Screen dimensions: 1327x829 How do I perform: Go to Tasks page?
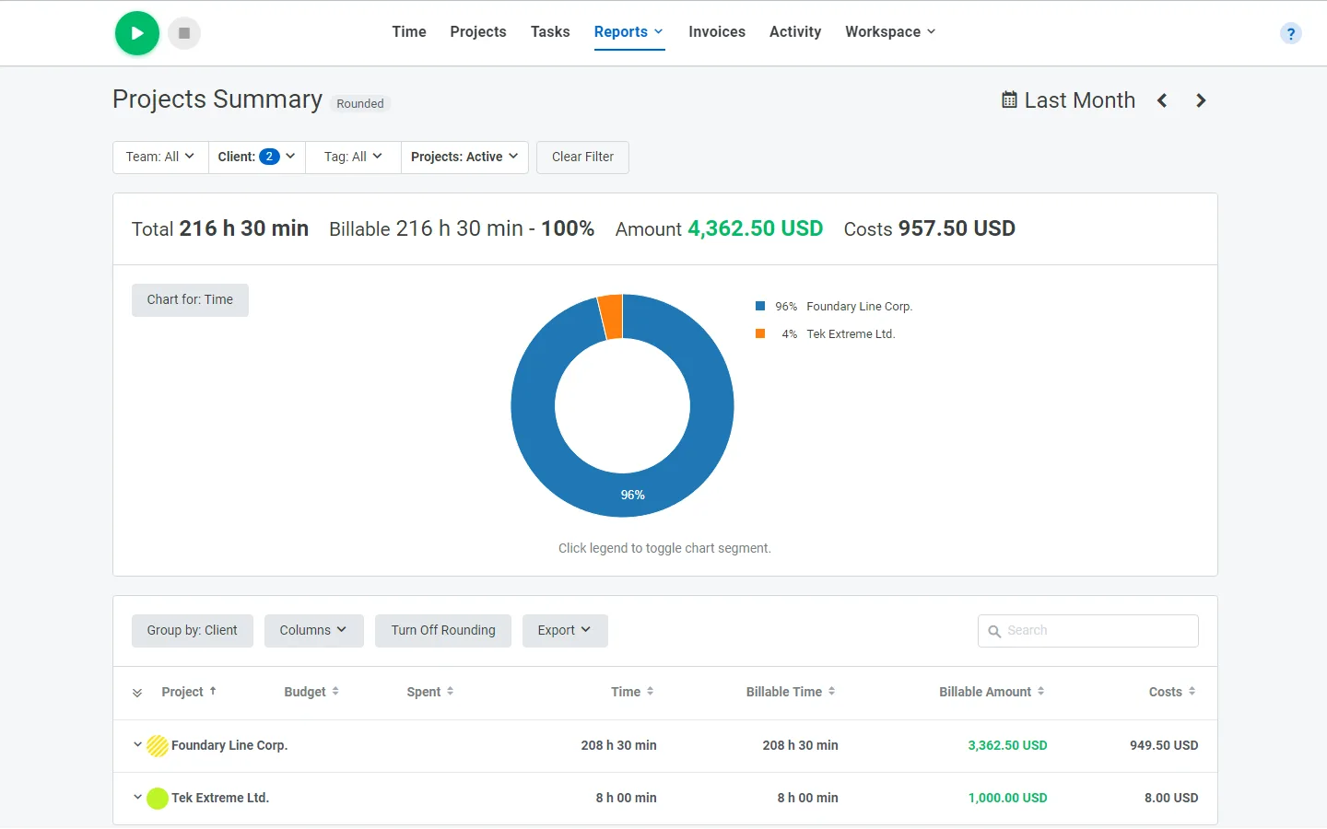pyautogui.click(x=550, y=32)
